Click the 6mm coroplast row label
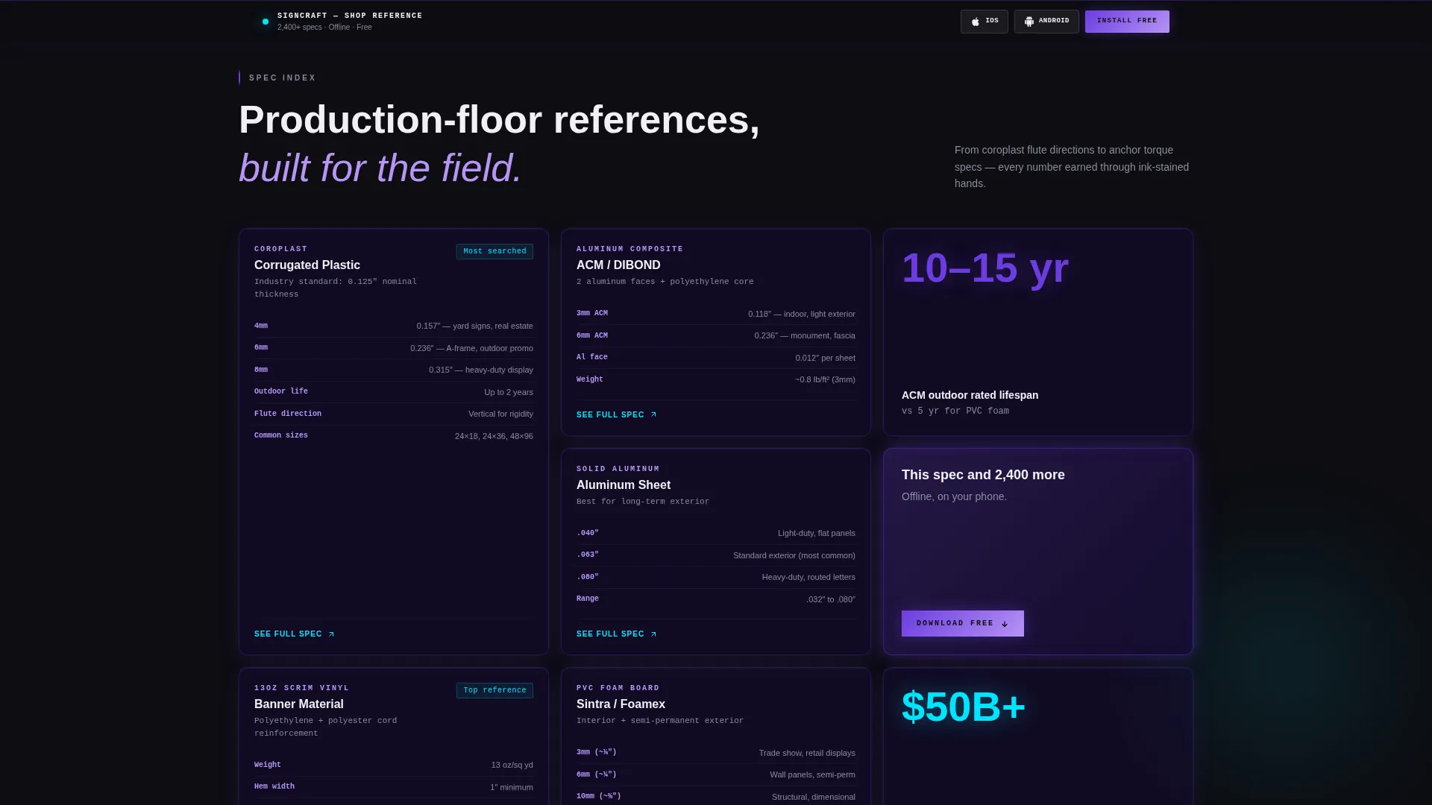The width and height of the screenshot is (1432, 805). 261,348
